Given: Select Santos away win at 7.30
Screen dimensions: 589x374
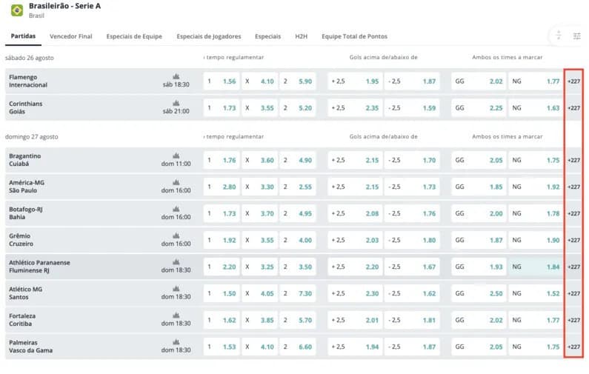Looking at the screenshot, I should 298,293.
